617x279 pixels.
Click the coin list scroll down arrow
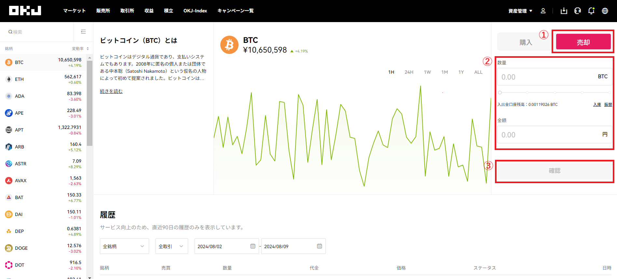(x=89, y=277)
